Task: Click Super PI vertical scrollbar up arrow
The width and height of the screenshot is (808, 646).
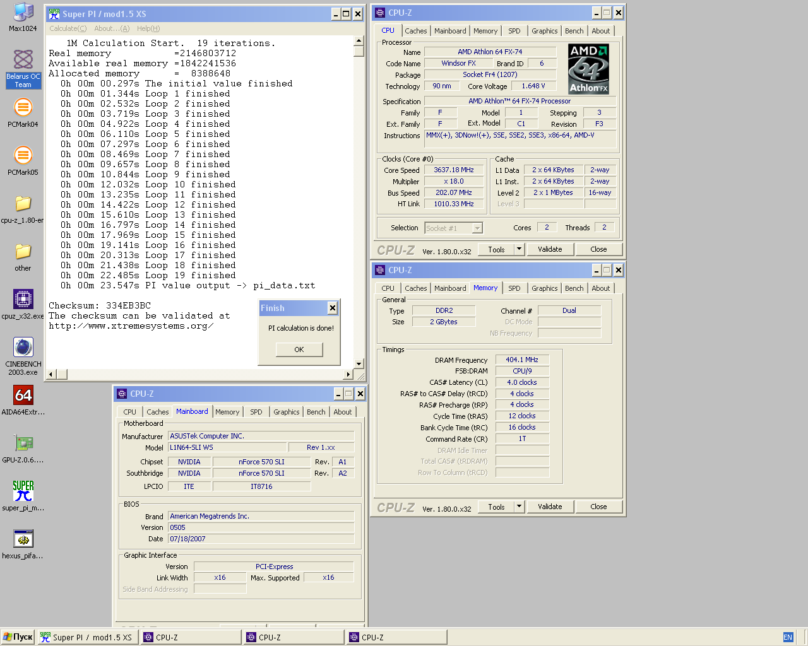Action: click(359, 40)
